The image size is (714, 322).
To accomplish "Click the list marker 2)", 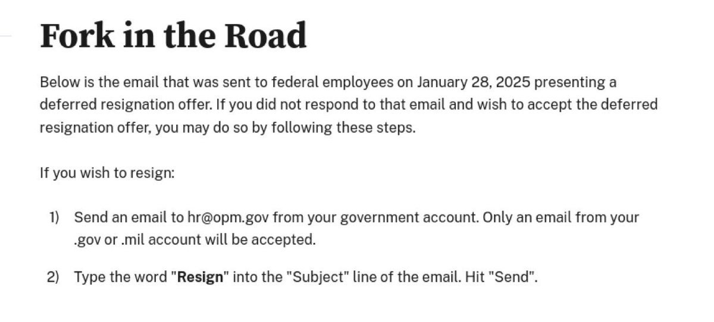I will 54,277.
